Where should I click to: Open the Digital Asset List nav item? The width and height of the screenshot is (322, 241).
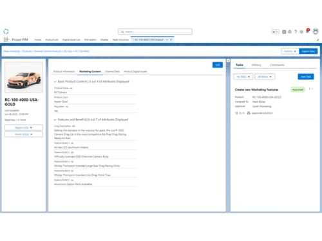(71, 40)
